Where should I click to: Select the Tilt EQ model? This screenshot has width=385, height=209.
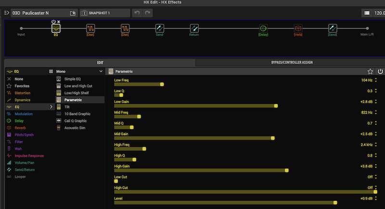66,106
